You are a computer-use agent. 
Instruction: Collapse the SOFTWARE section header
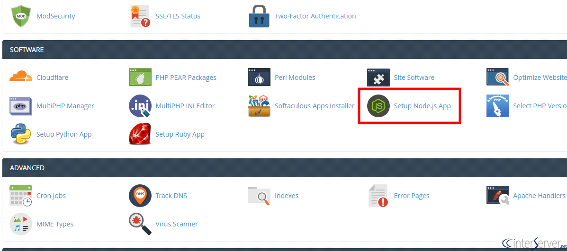285,50
